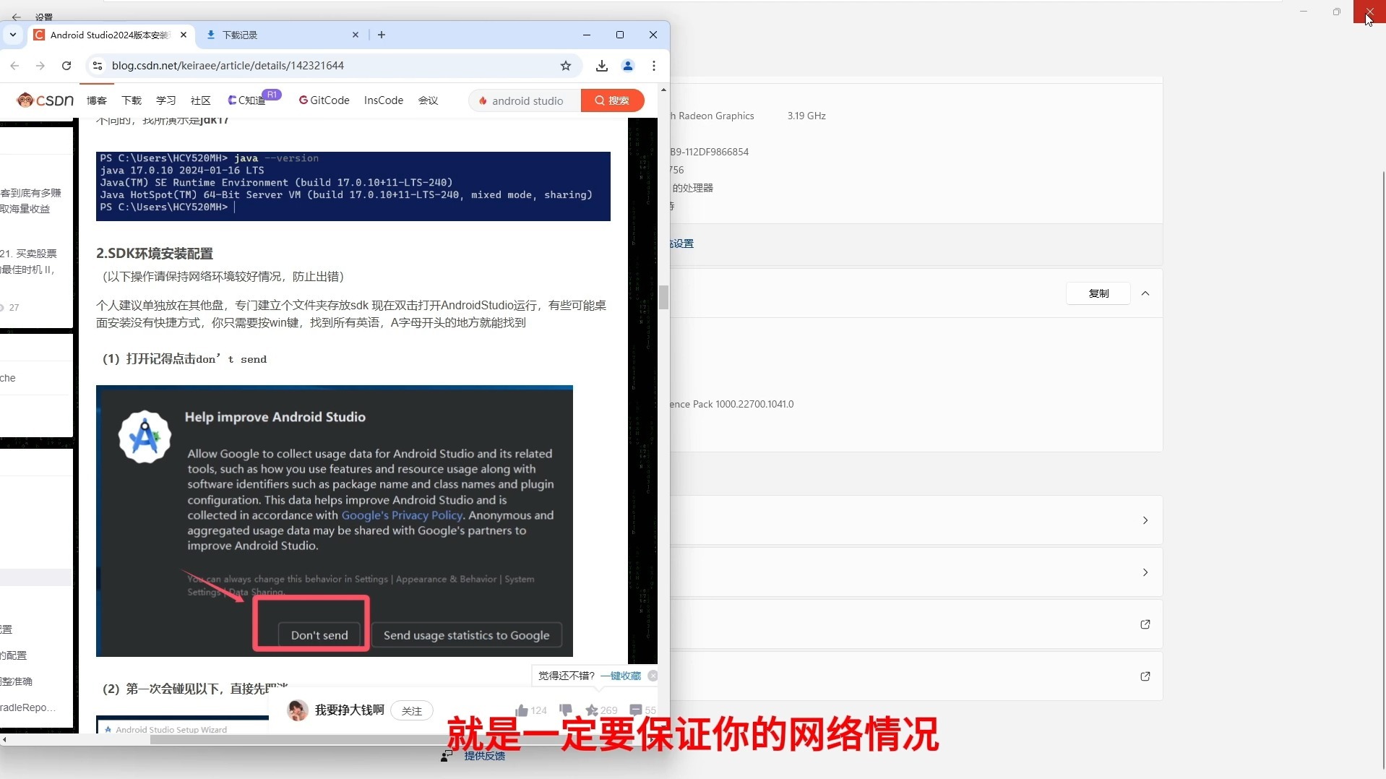Click 提供反馈 link in Settings
This screenshot has height=779, width=1386.
(485, 756)
